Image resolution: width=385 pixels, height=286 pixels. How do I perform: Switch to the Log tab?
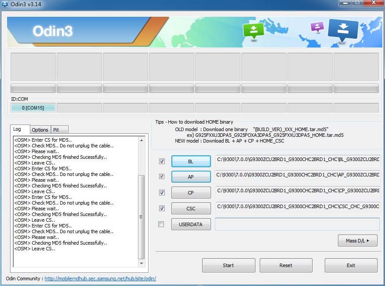(x=20, y=129)
